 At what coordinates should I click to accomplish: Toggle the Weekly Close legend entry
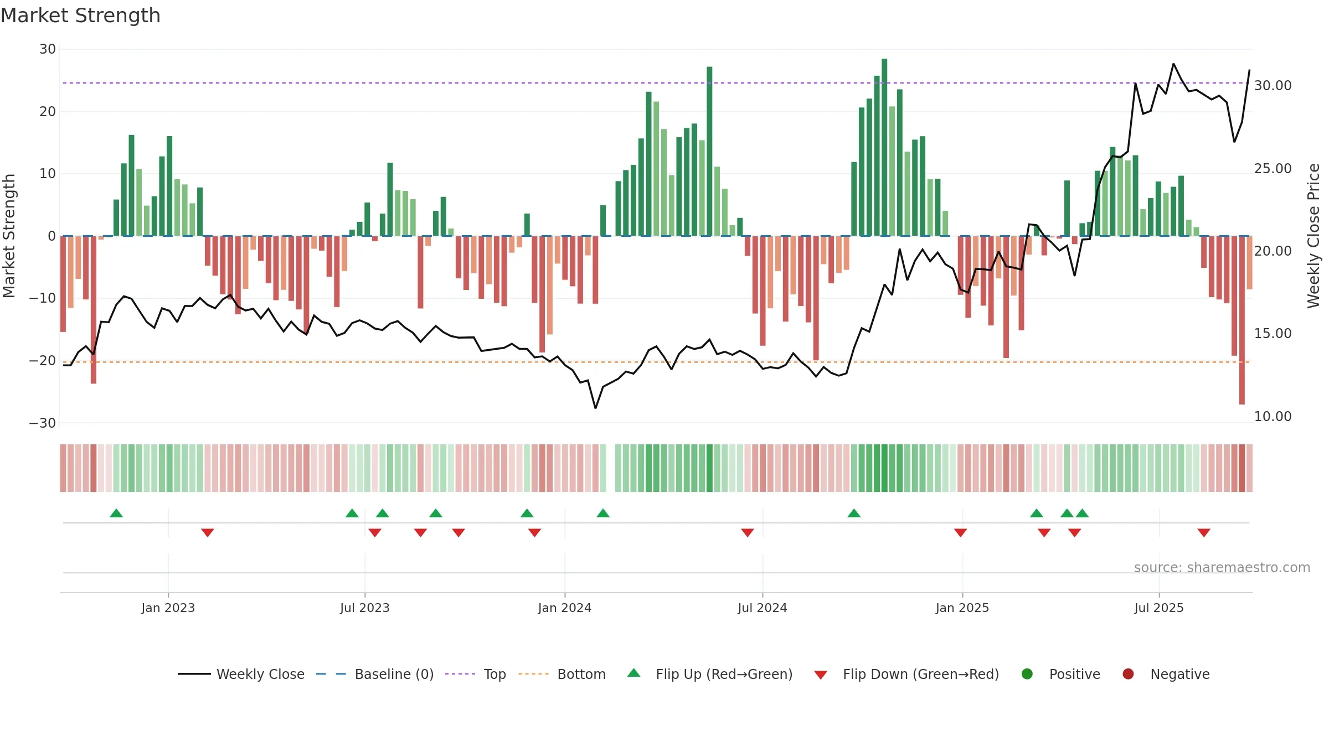[241, 674]
